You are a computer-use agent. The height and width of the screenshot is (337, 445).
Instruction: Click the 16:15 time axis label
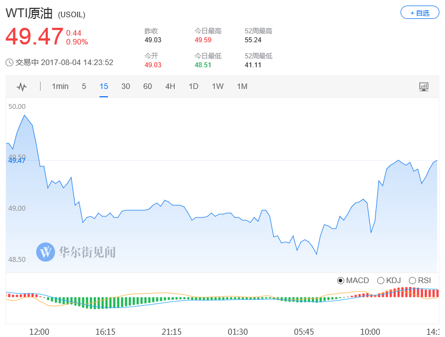105,332
